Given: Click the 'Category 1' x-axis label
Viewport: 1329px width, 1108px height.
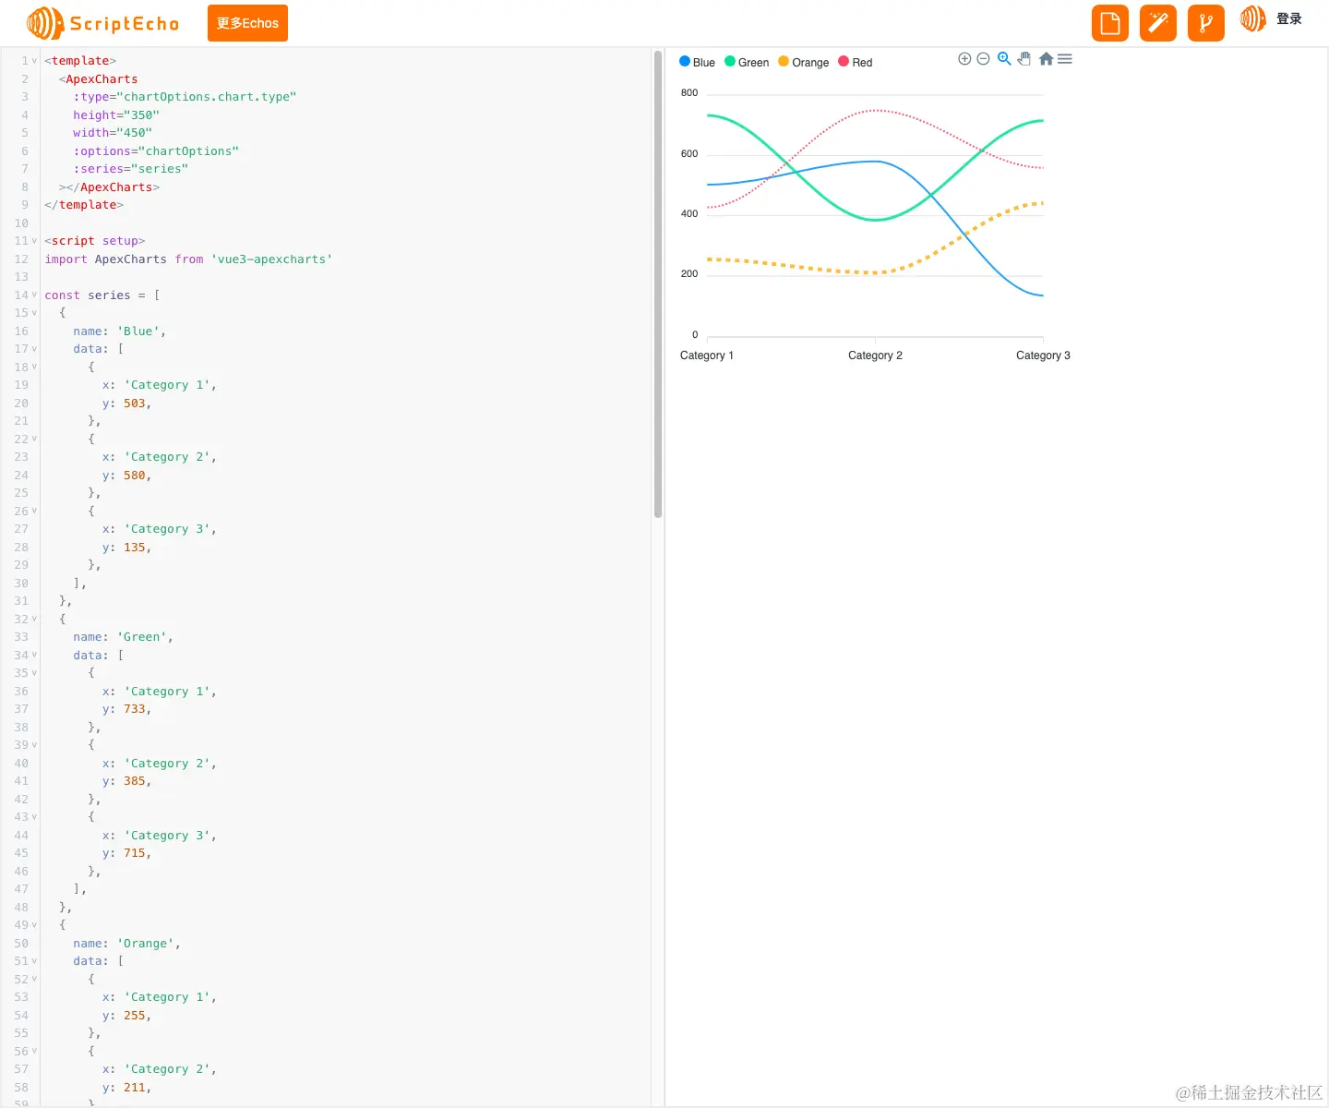Looking at the screenshot, I should click(707, 355).
